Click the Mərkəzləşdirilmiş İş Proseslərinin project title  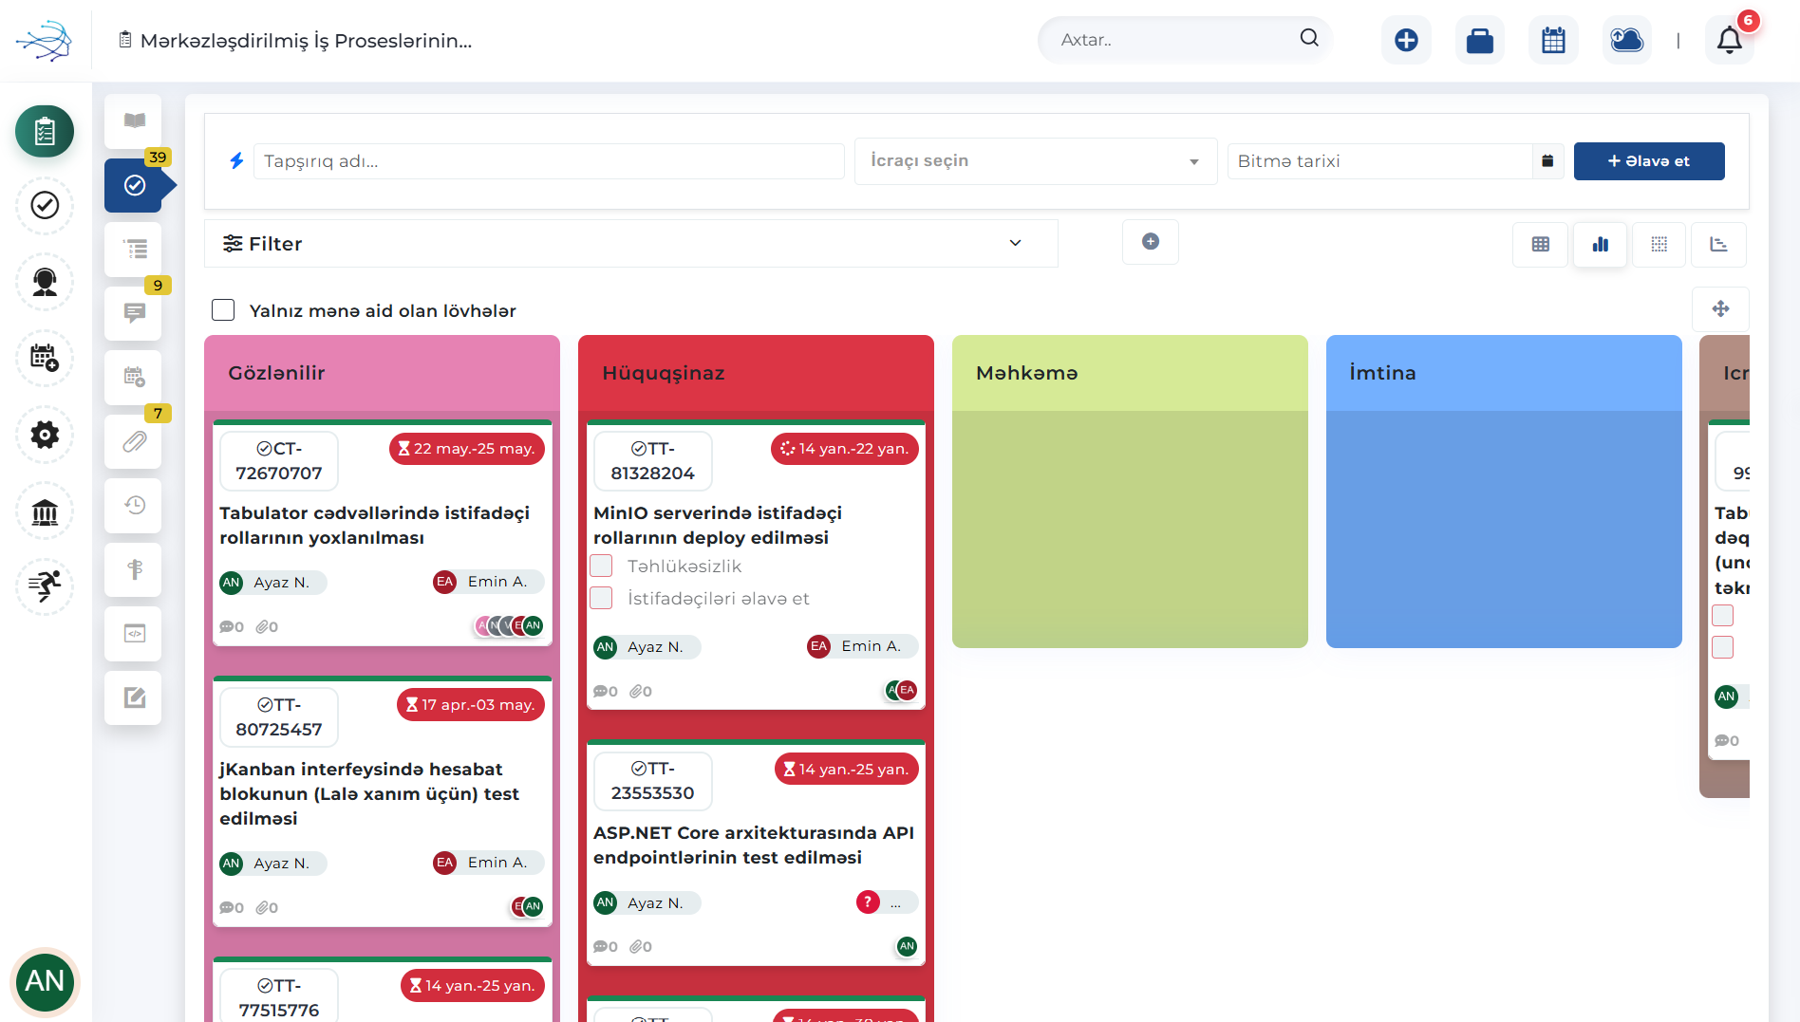coord(306,41)
